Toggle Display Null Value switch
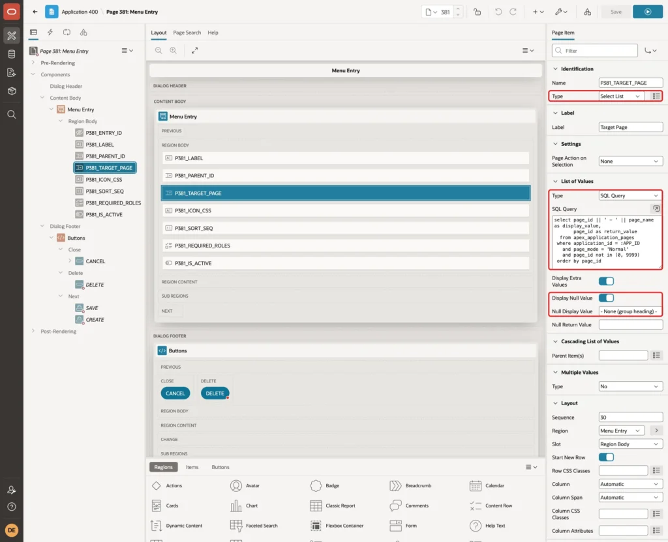 (606, 298)
